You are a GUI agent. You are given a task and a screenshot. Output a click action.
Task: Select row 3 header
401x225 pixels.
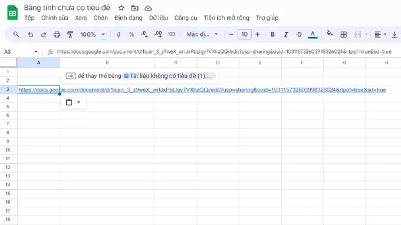8,89
